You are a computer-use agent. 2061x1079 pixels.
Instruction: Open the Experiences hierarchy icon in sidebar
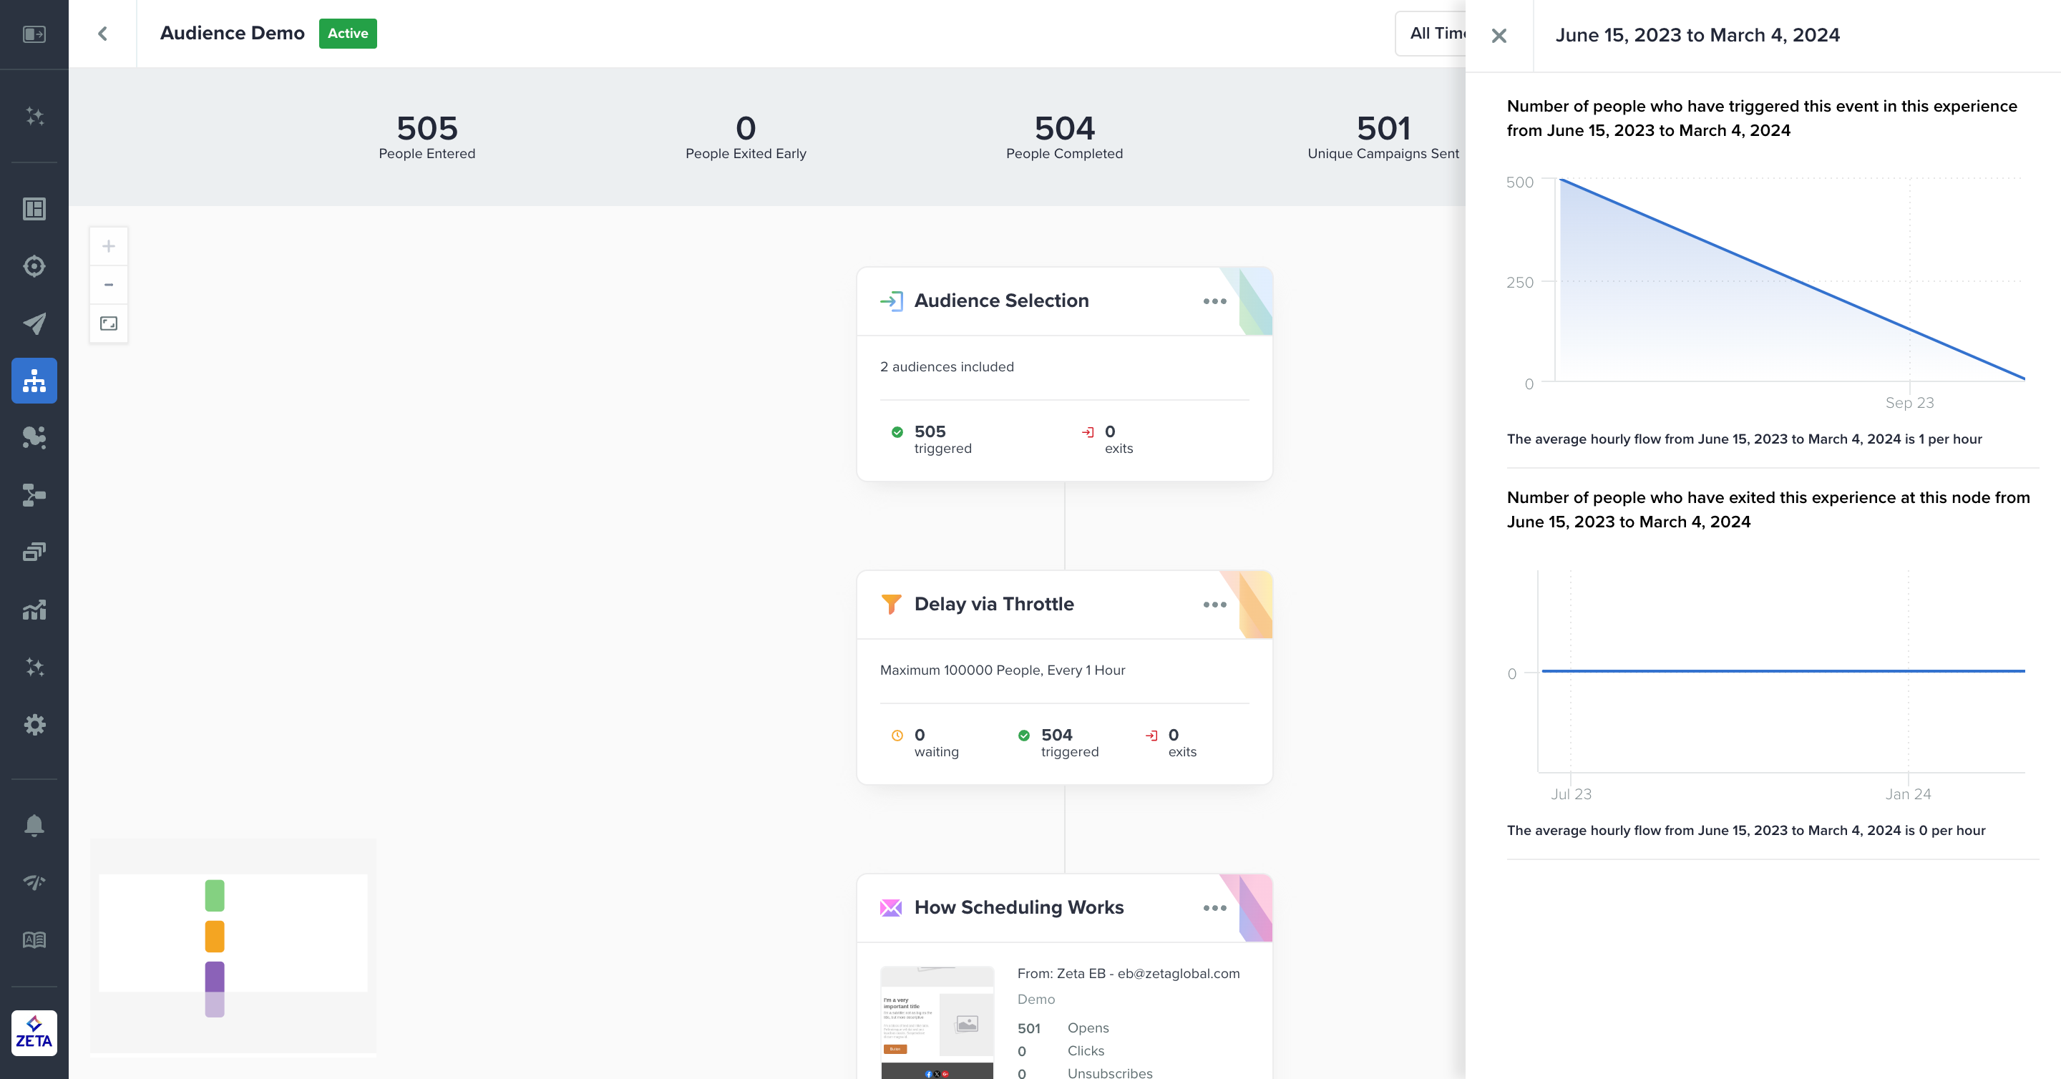pos(34,381)
